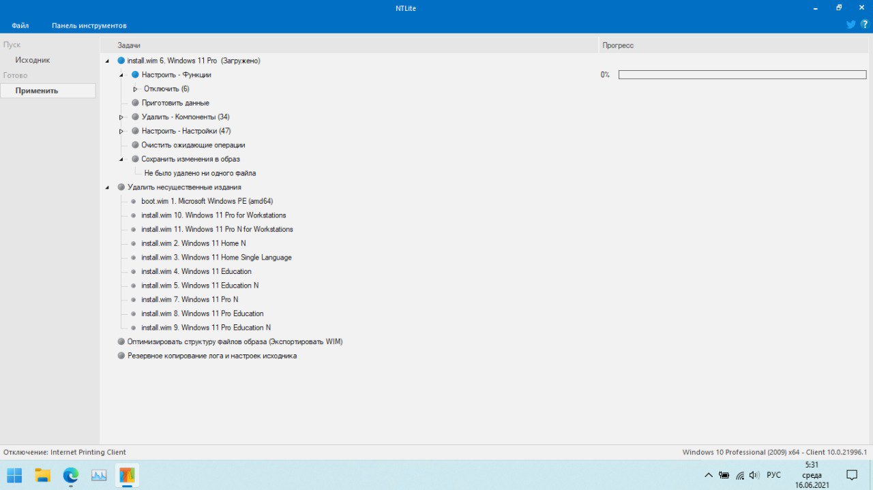This screenshot has height=490, width=873.
Task: Expand the Отключить (6) node
Action: (x=136, y=89)
